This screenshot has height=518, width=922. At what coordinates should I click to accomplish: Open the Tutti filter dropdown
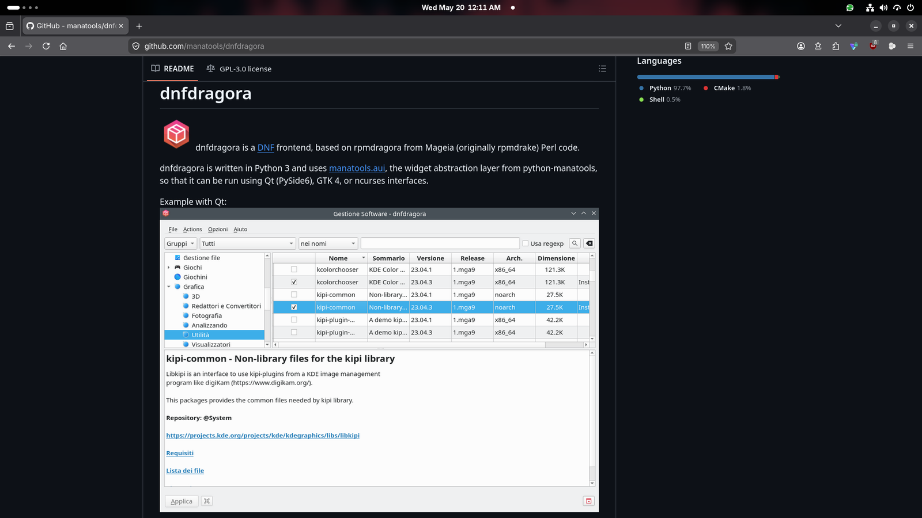[x=248, y=243]
